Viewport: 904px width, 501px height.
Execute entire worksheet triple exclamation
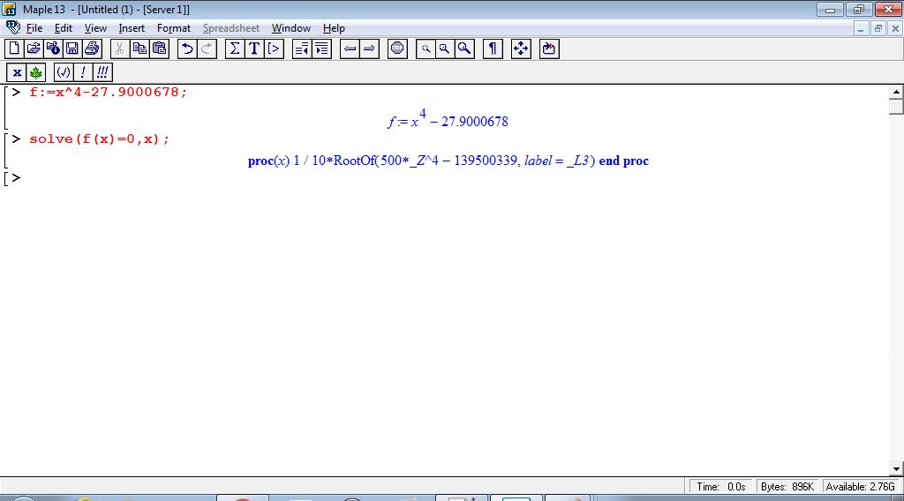click(x=102, y=72)
